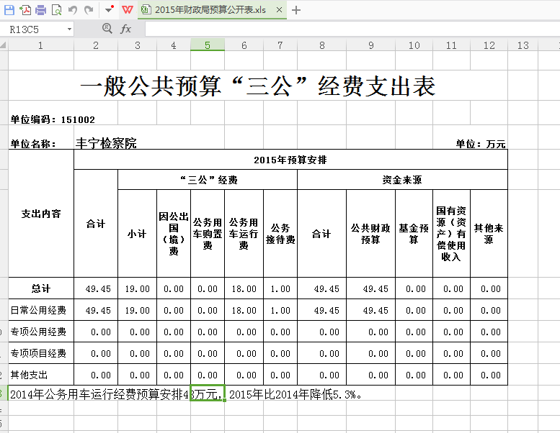Click the 总计 row label

41,288
